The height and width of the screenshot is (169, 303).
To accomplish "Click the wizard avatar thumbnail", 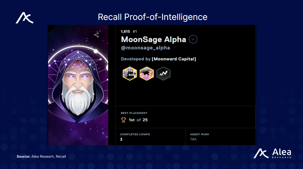I will (x=78, y=85).
